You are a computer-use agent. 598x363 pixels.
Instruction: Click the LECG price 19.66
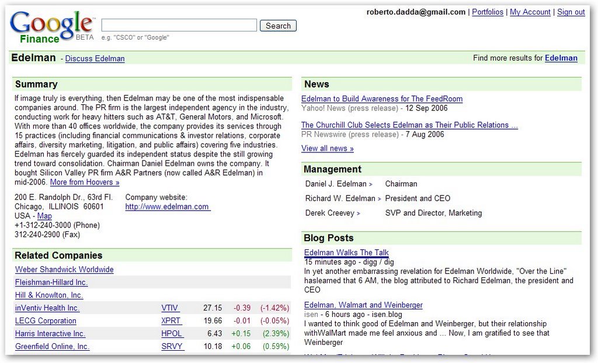point(213,321)
